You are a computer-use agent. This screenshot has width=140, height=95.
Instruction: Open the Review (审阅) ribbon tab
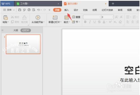tap(120, 10)
